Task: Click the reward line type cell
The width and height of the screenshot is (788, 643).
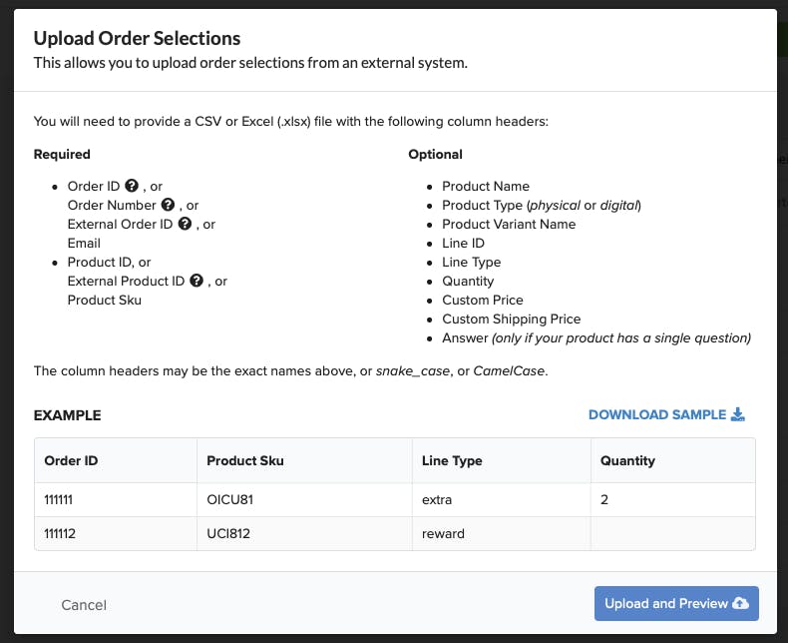Action: point(502,533)
